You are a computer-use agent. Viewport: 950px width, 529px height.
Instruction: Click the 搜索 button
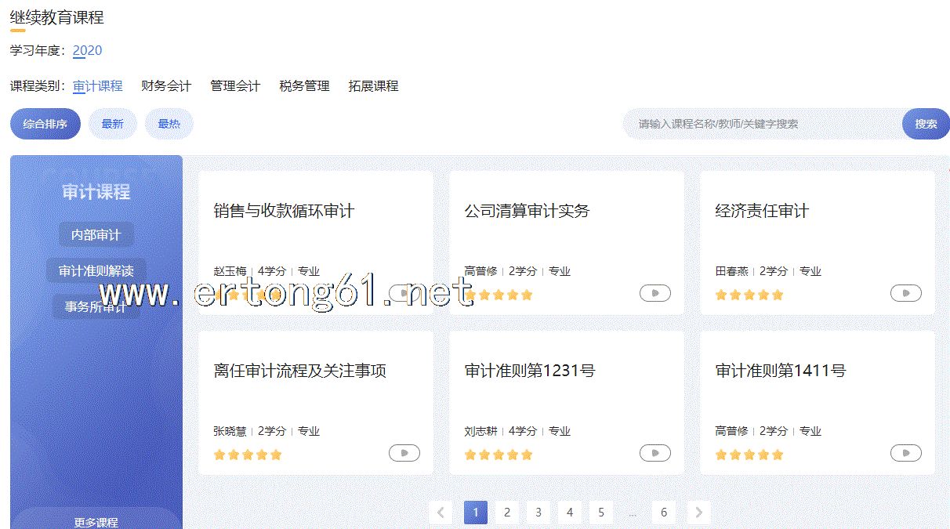[926, 124]
